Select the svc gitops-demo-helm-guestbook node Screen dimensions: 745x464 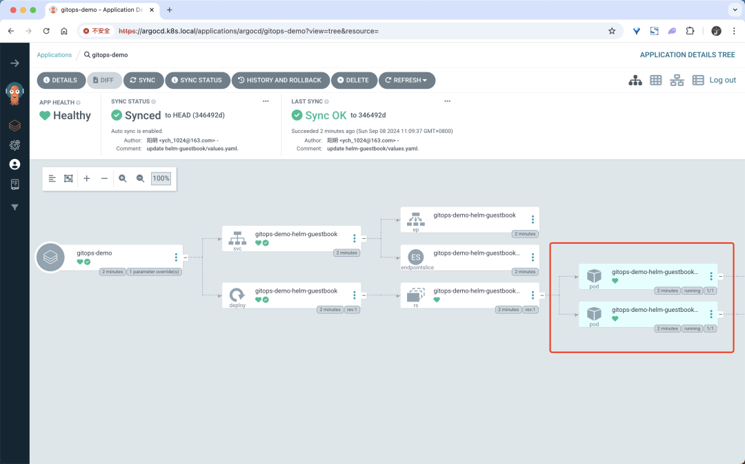point(291,238)
